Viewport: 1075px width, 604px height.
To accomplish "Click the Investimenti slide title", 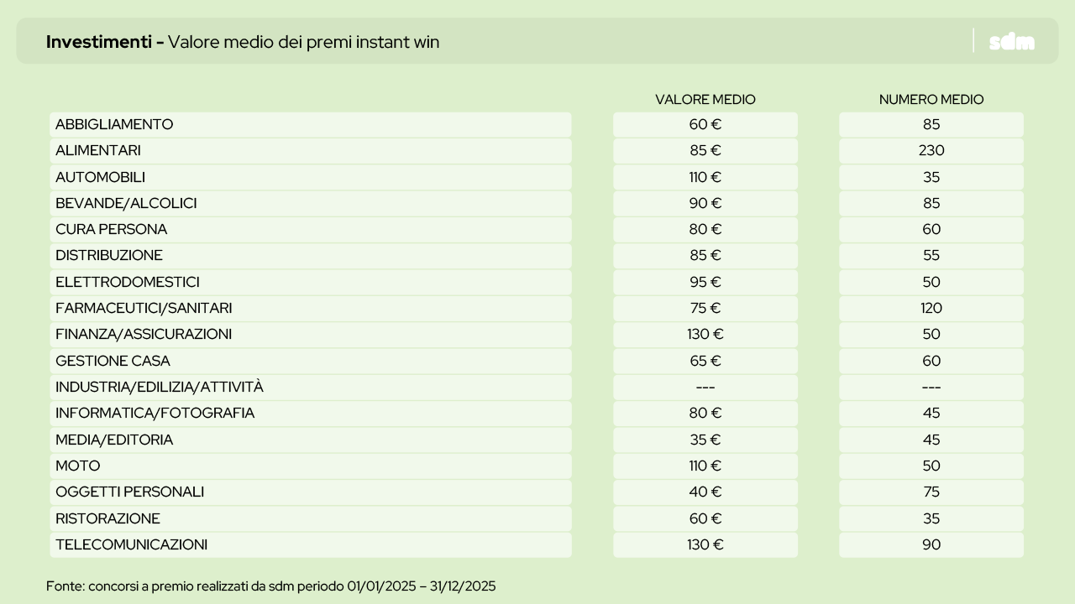I will [243, 42].
